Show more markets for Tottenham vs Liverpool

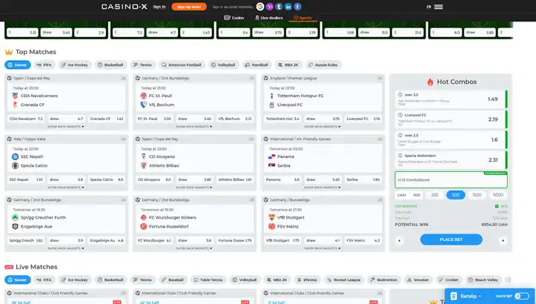click(x=321, y=125)
